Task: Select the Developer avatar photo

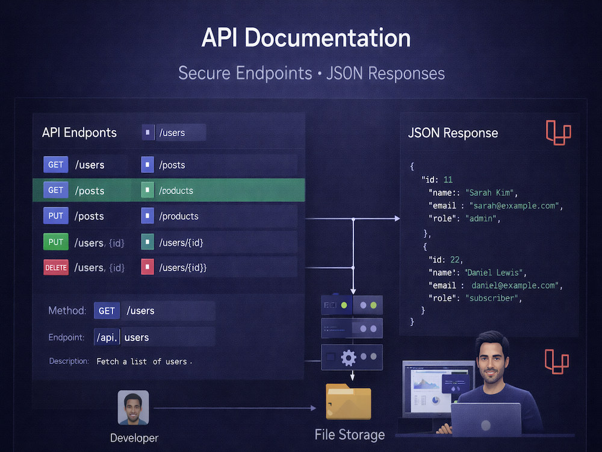Action: 133,407
